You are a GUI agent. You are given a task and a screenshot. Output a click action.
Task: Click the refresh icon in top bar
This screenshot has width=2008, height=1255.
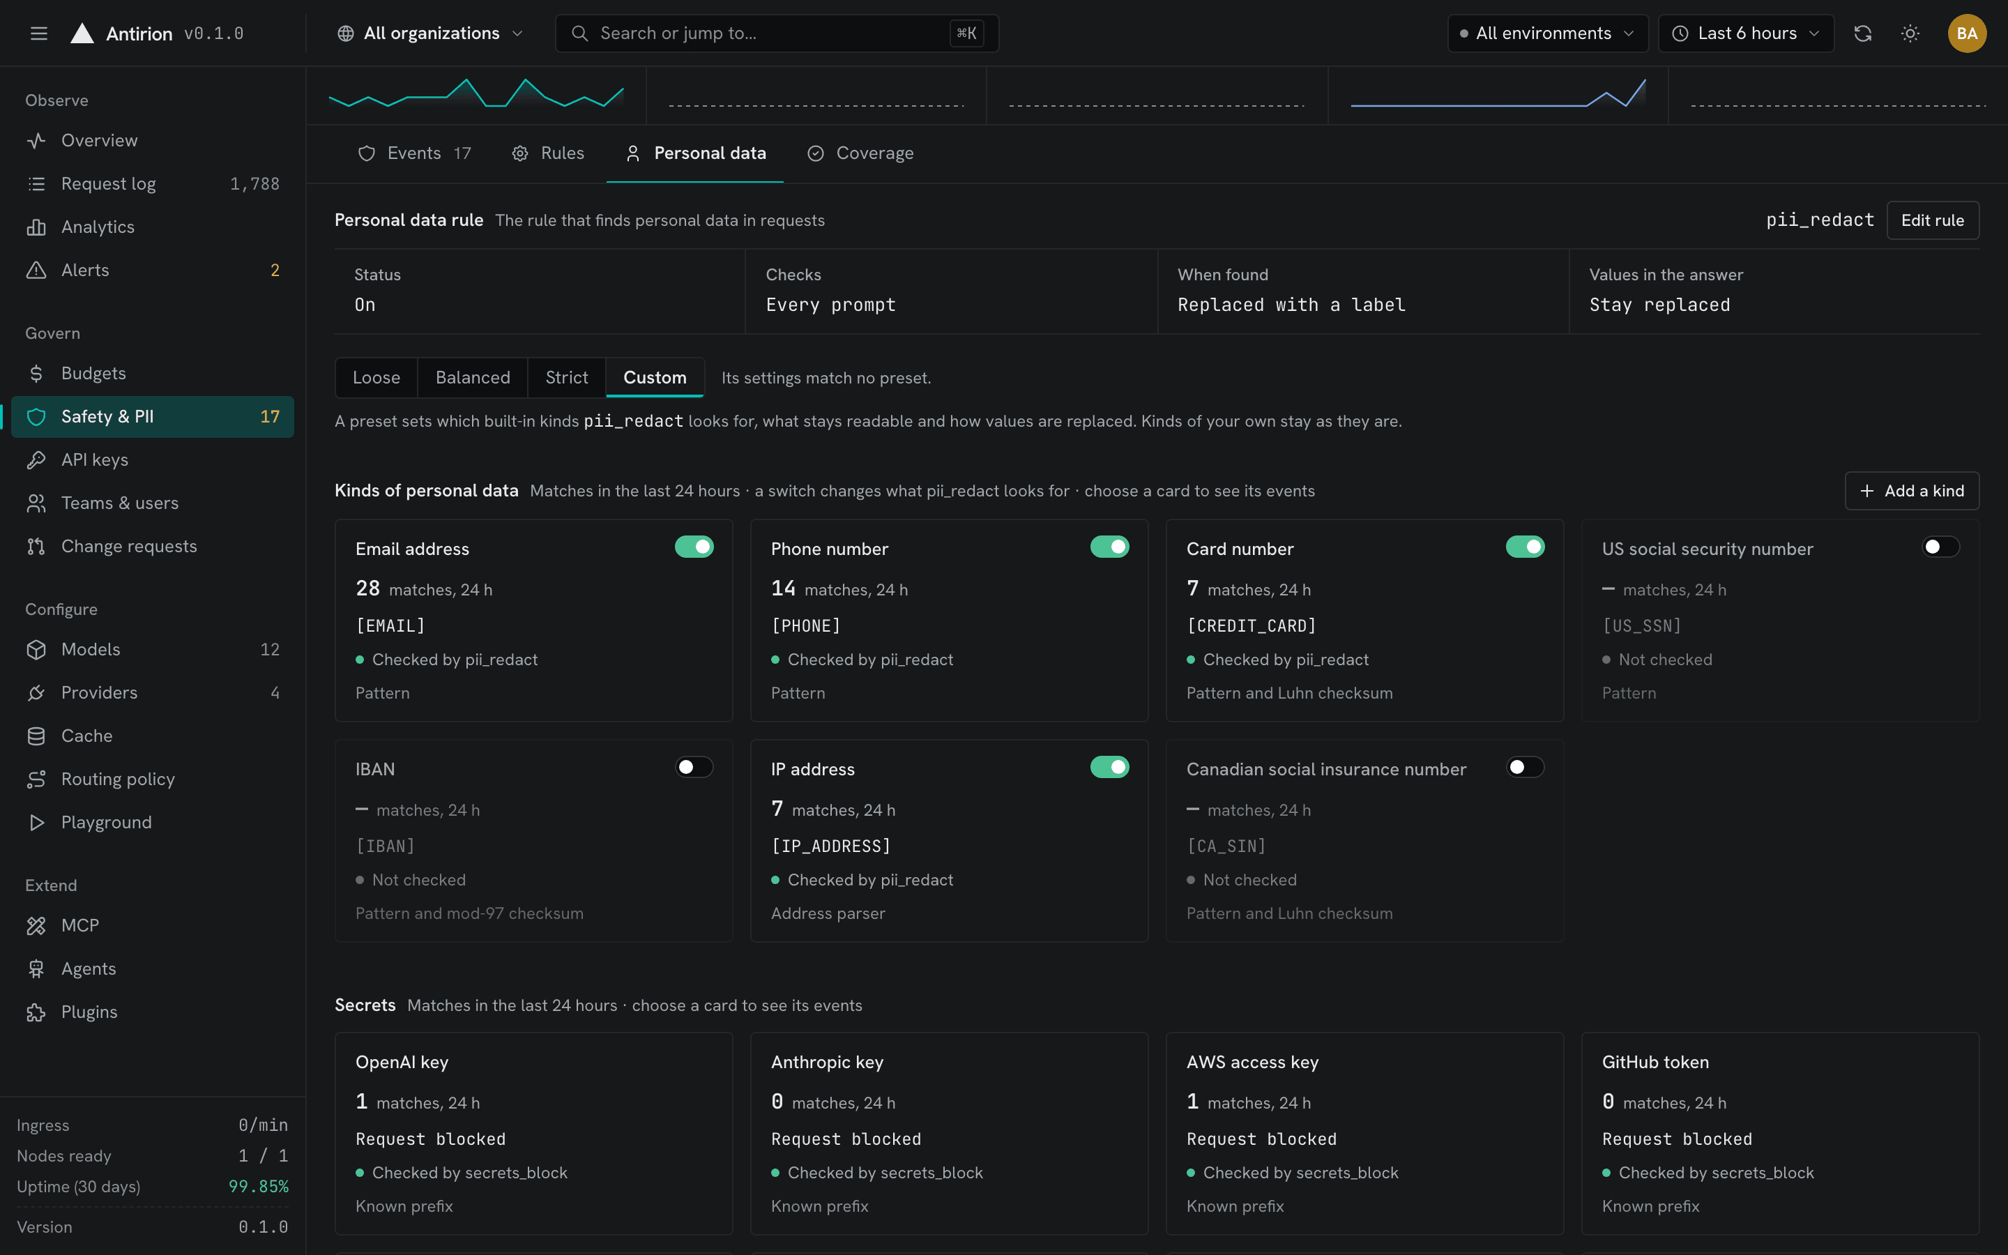1863,33
